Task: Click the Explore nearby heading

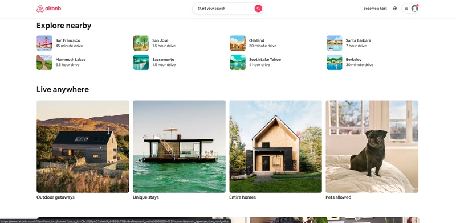Action: click(64, 26)
